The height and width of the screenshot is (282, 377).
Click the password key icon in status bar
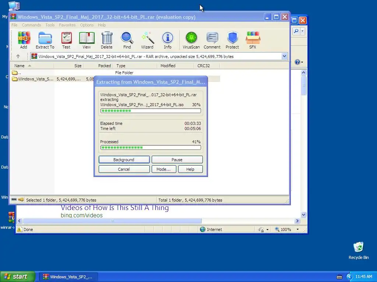coord(21,199)
